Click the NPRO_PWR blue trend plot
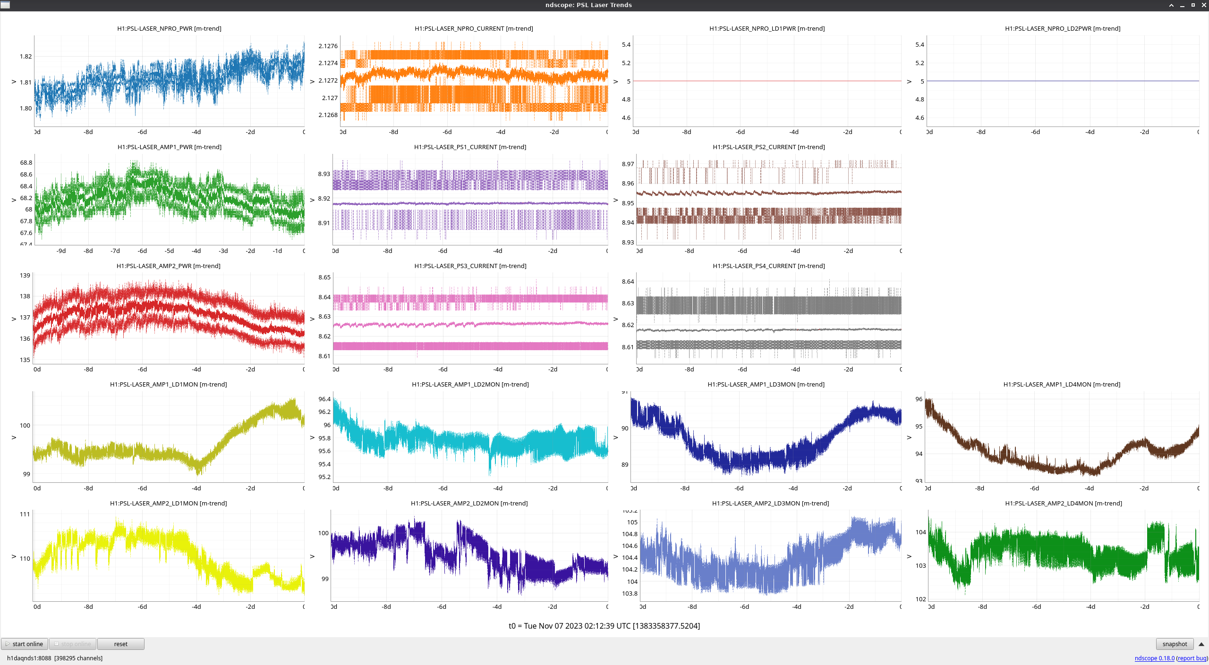The height and width of the screenshot is (665, 1209). (169, 80)
